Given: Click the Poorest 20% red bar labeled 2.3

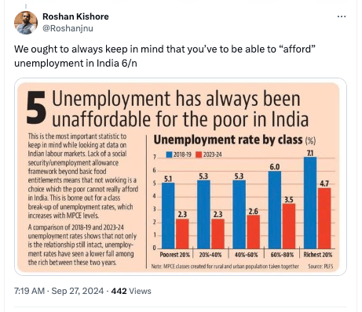Looking at the screenshot, I should pyautogui.click(x=182, y=234).
